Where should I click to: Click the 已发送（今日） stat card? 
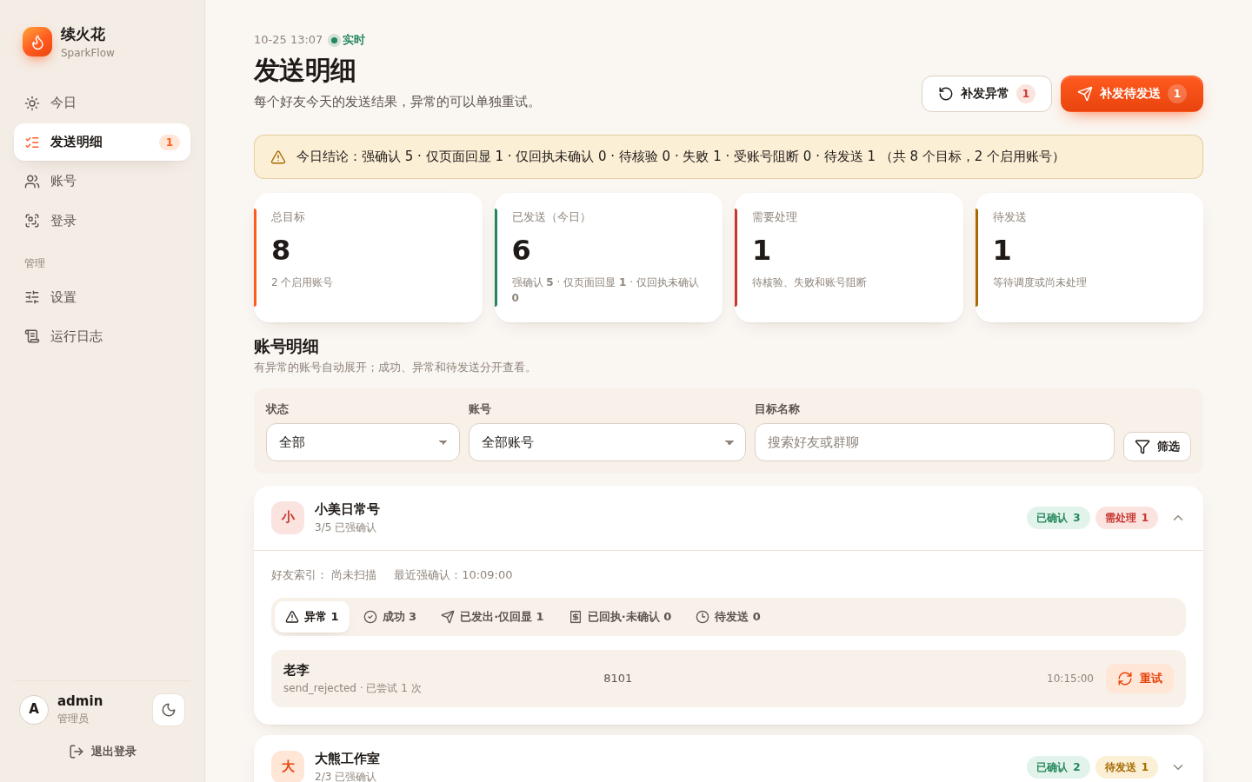609,258
